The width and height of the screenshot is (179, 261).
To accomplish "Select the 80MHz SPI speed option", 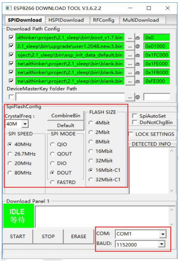I will (10, 173).
